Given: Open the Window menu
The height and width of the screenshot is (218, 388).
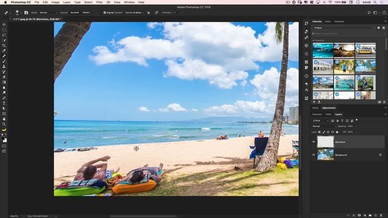Looking at the screenshot, I should coord(129,2).
